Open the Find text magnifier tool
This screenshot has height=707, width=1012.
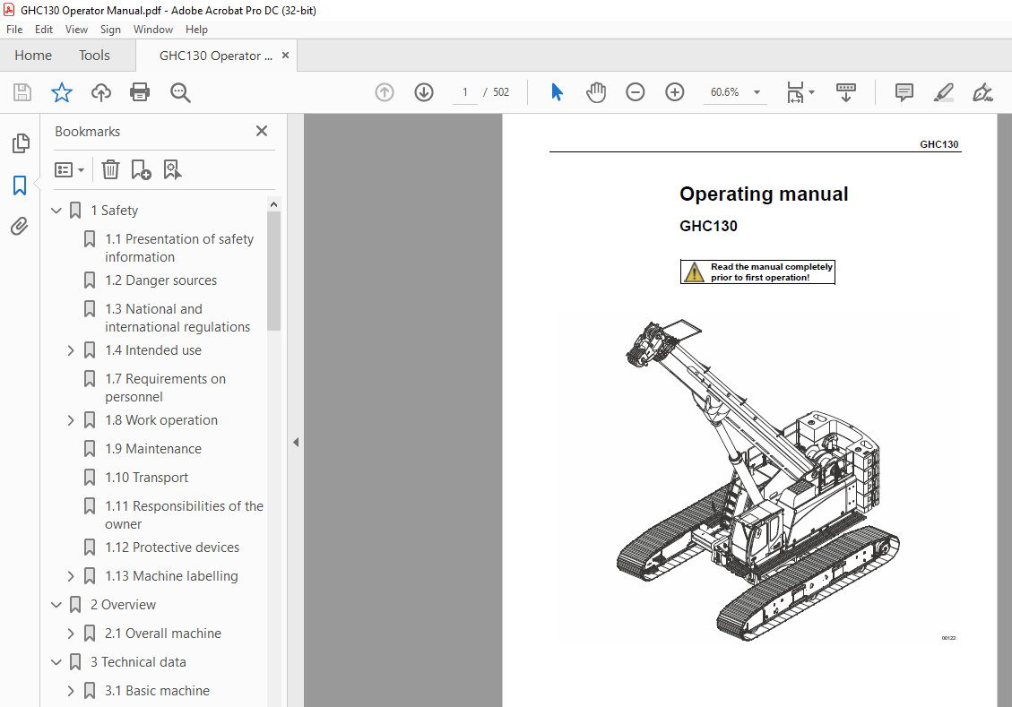(x=180, y=92)
